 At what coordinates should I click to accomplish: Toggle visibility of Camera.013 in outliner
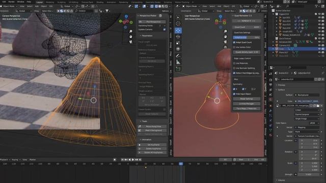319,45
